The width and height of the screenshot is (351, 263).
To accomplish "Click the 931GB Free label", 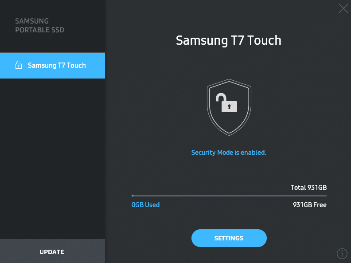I will (310, 205).
